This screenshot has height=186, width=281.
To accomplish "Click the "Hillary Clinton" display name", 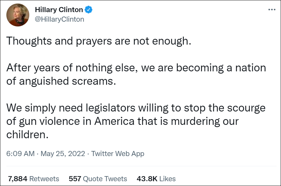I will (x=59, y=10).
